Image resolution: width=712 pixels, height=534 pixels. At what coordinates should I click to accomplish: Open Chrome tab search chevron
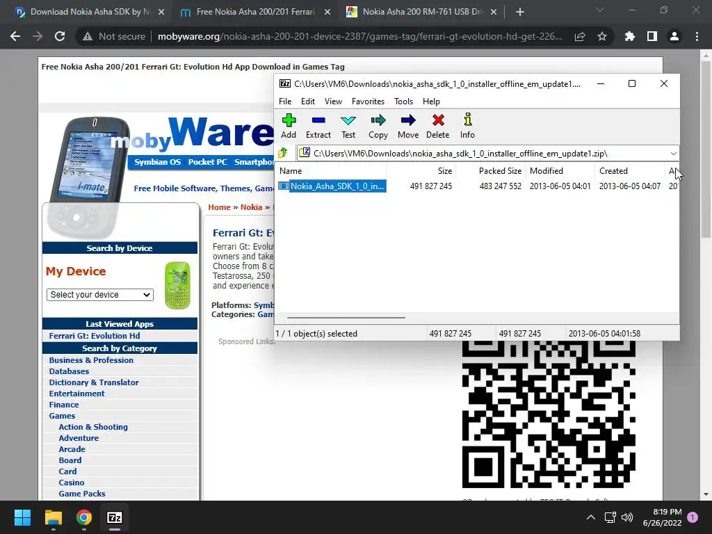(x=600, y=10)
